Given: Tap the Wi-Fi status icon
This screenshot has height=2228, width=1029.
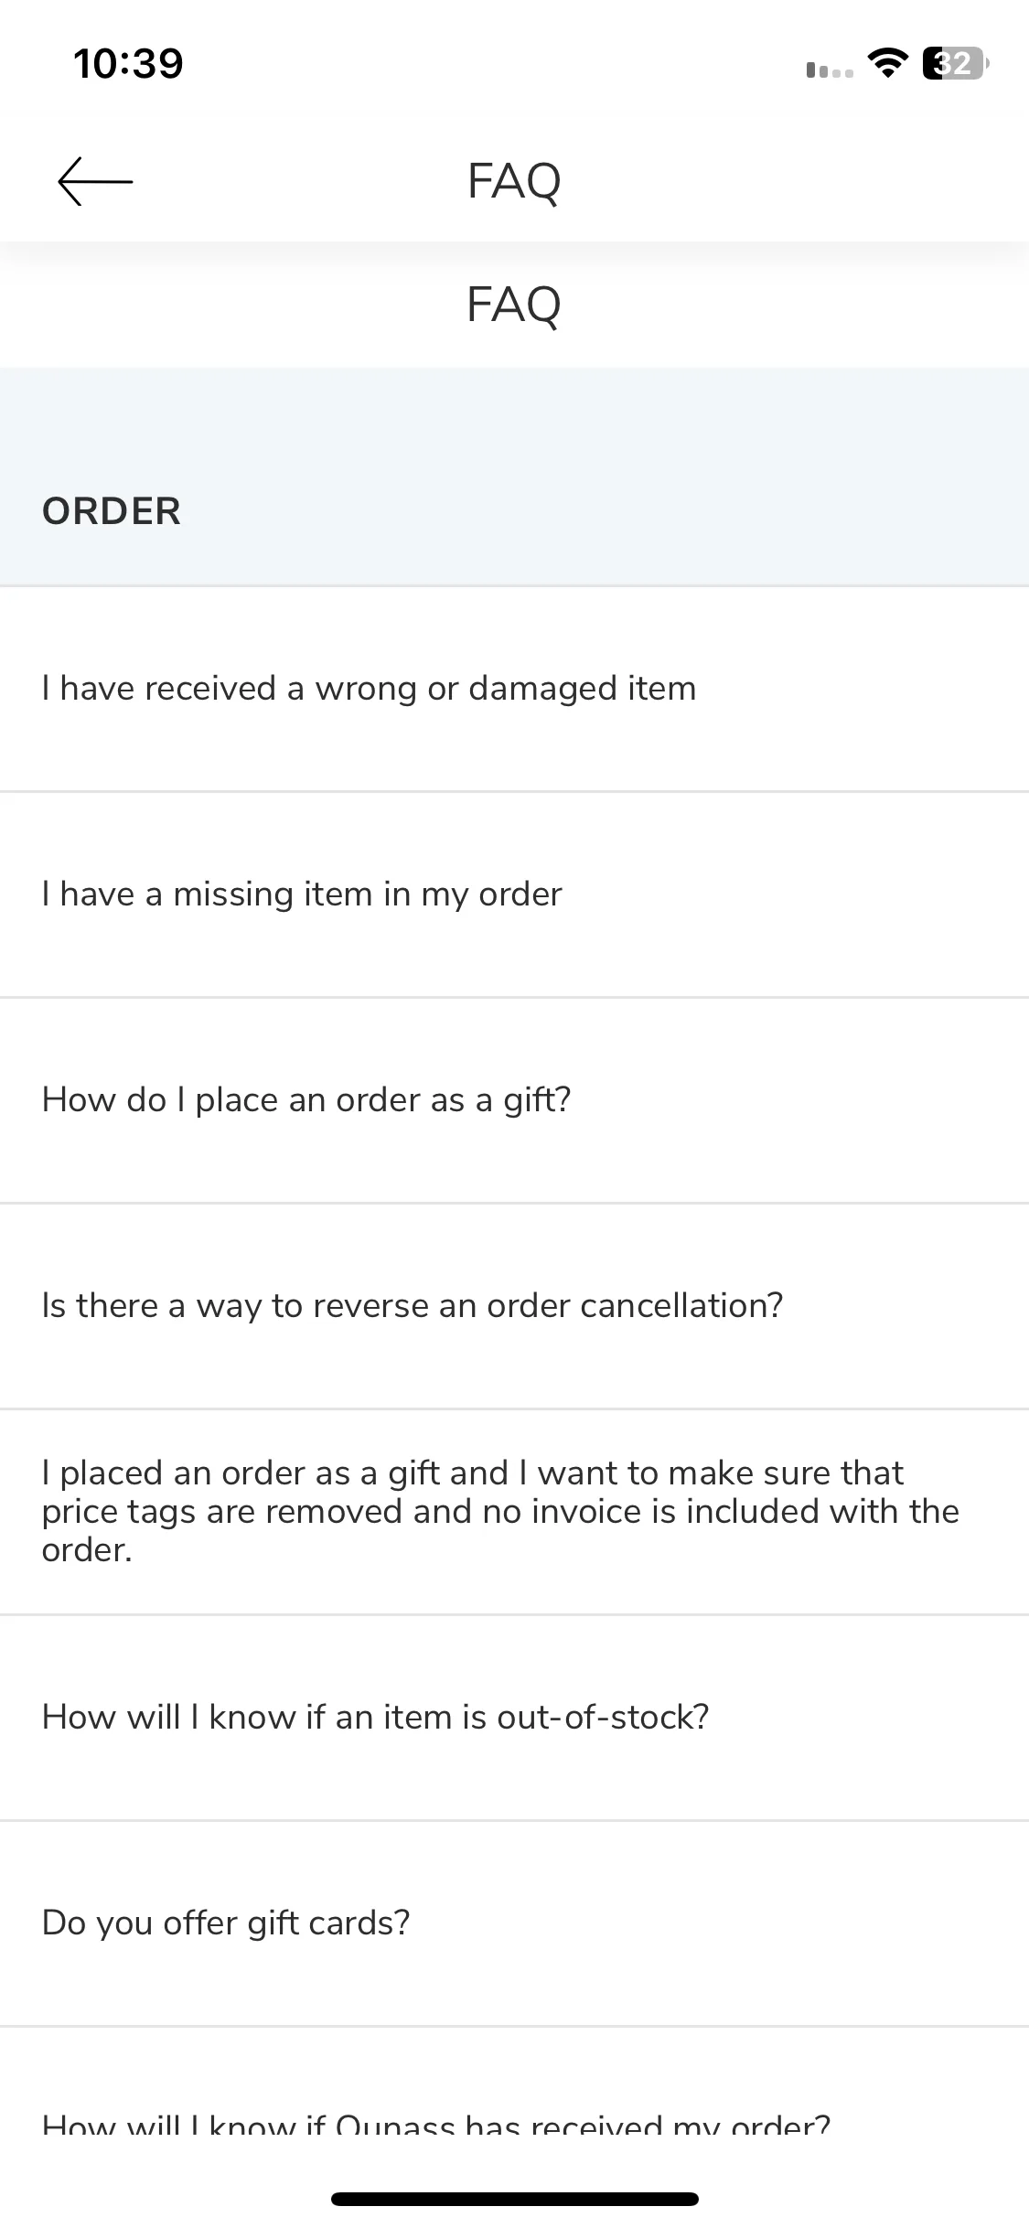Looking at the screenshot, I should (x=887, y=64).
